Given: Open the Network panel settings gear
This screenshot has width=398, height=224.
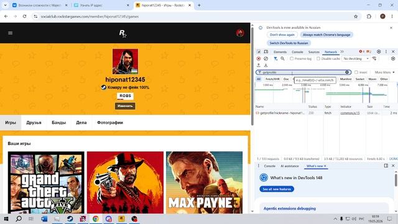Looking at the screenshot, I should click(393, 58).
